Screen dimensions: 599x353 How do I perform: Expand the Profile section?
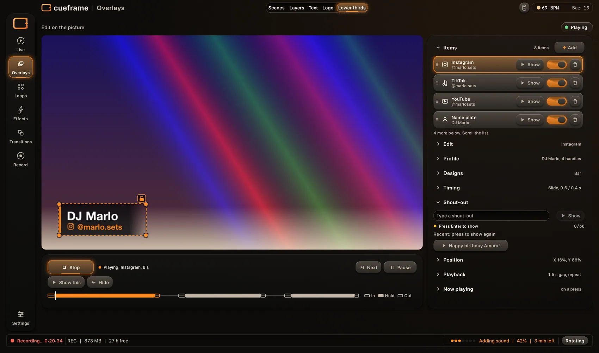(x=509, y=159)
